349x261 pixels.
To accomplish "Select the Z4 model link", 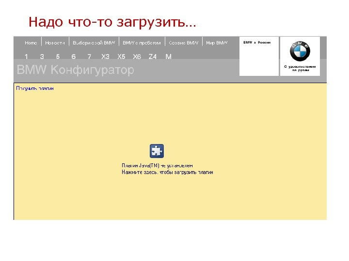I will click(x=153, y=57).
